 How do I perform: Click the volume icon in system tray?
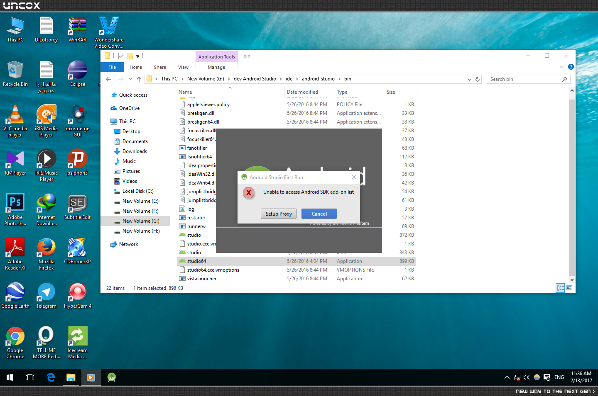click(x=527, y=377)
